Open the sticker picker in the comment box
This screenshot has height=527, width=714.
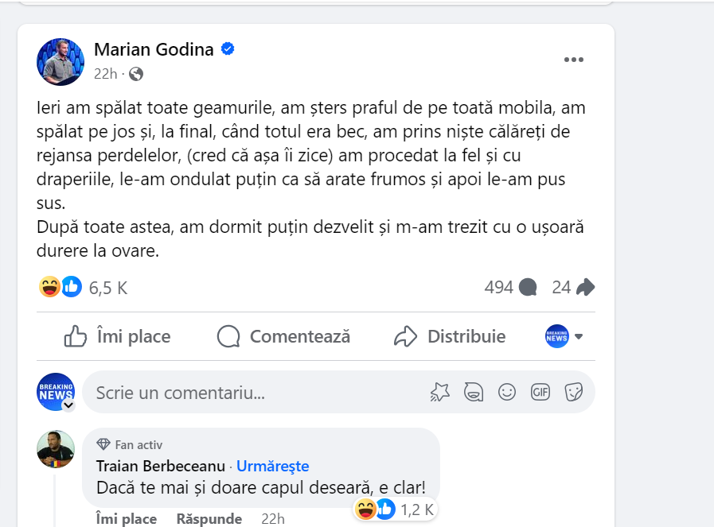point(574,392)
